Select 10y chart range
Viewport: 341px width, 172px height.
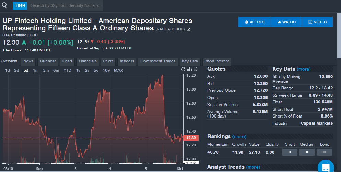(x=106, y=70)
